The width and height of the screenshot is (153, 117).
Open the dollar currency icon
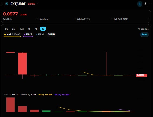pos(145,4)
